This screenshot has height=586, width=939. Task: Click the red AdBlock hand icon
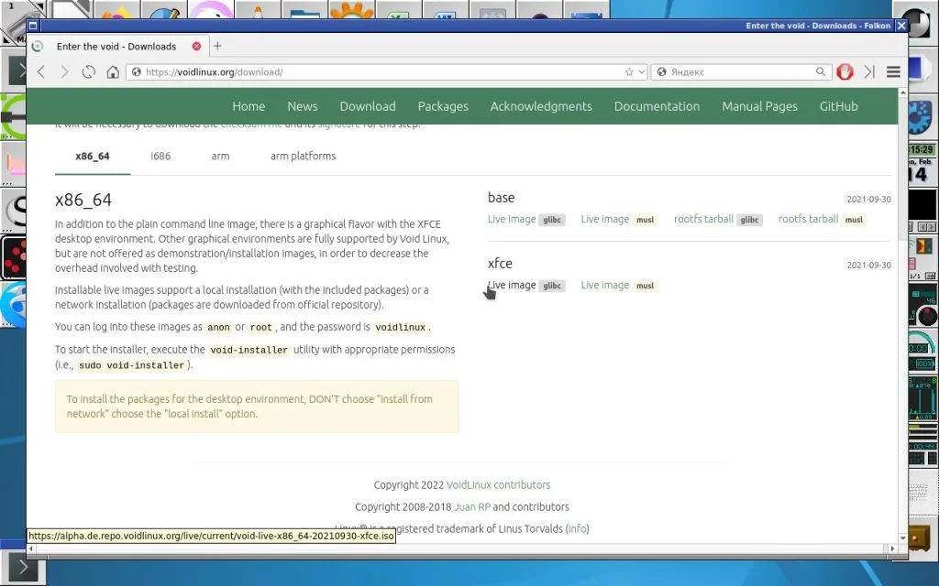(x=845, y=71)
